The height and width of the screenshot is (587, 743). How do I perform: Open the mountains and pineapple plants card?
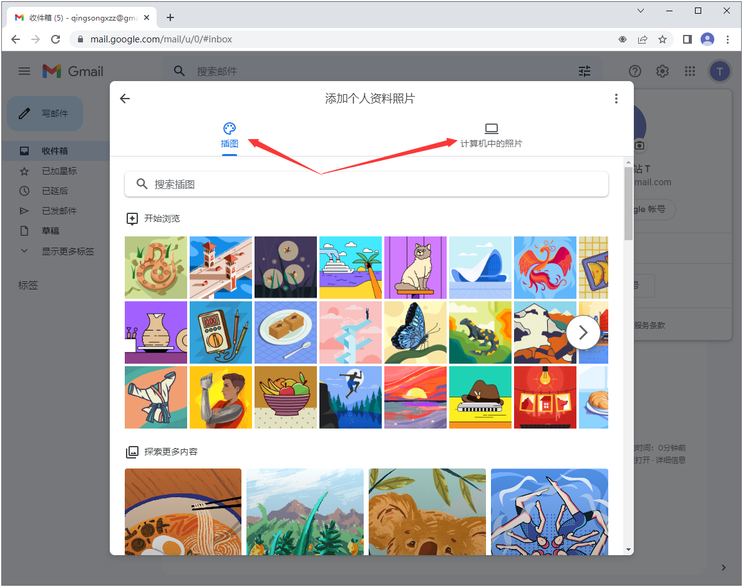tap(305, 512)
